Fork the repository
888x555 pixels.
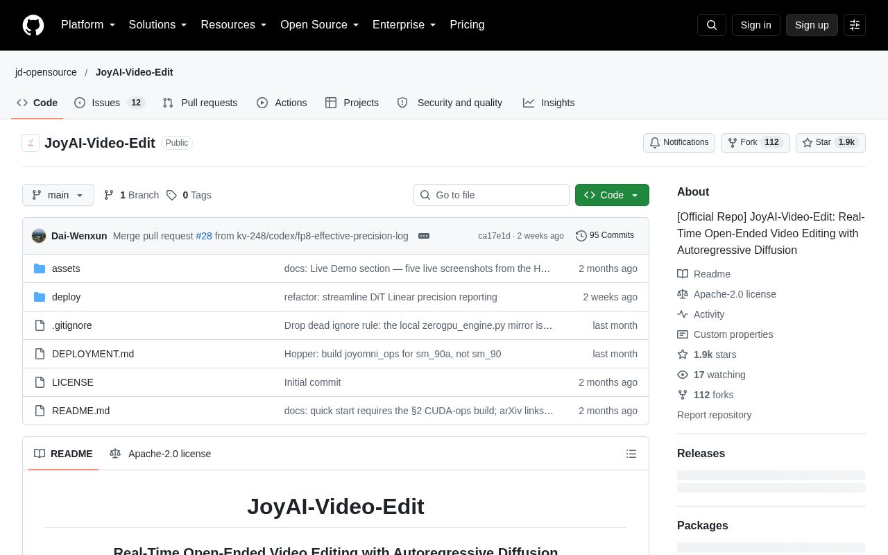point(755,143)
